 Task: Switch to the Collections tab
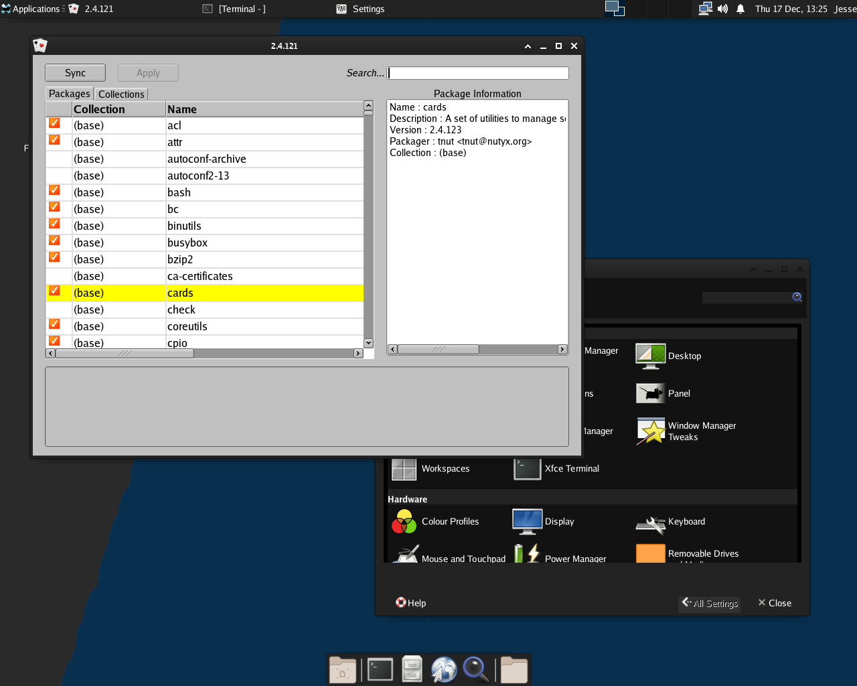121,94
